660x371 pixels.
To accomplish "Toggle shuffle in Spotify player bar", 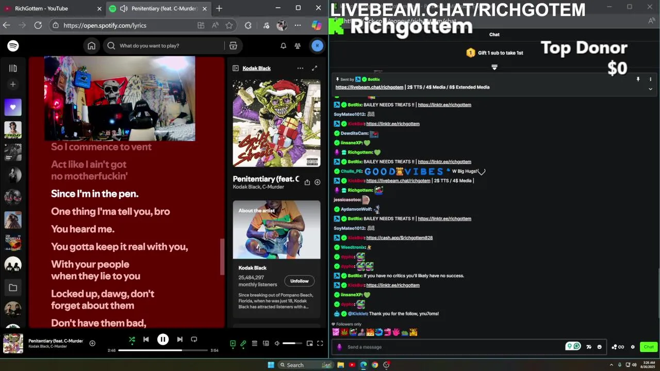I will pos(132,339).
